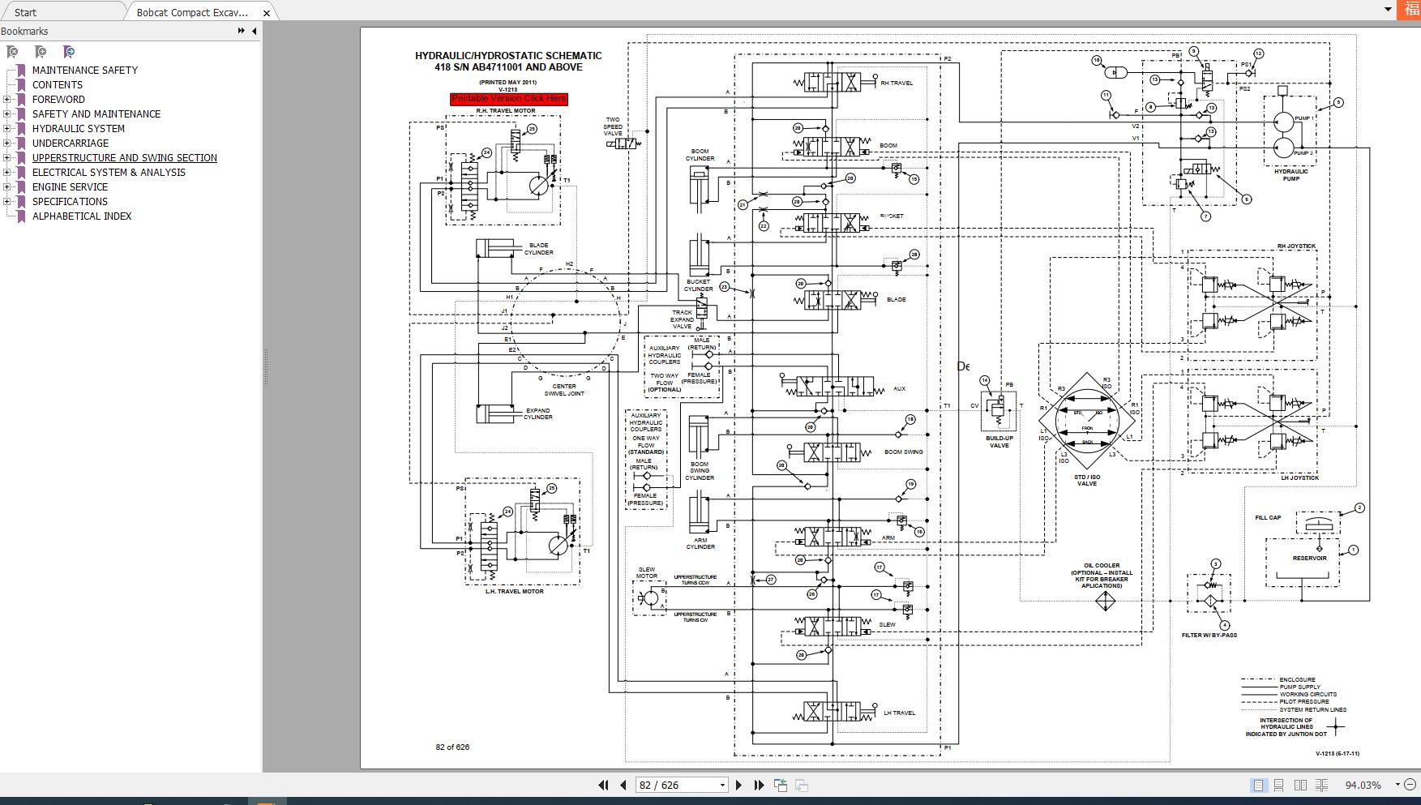Open the SAFETY AND MAINTENANCE bookmark
This screenshot has height=805, width=1421.
(96, 114)
